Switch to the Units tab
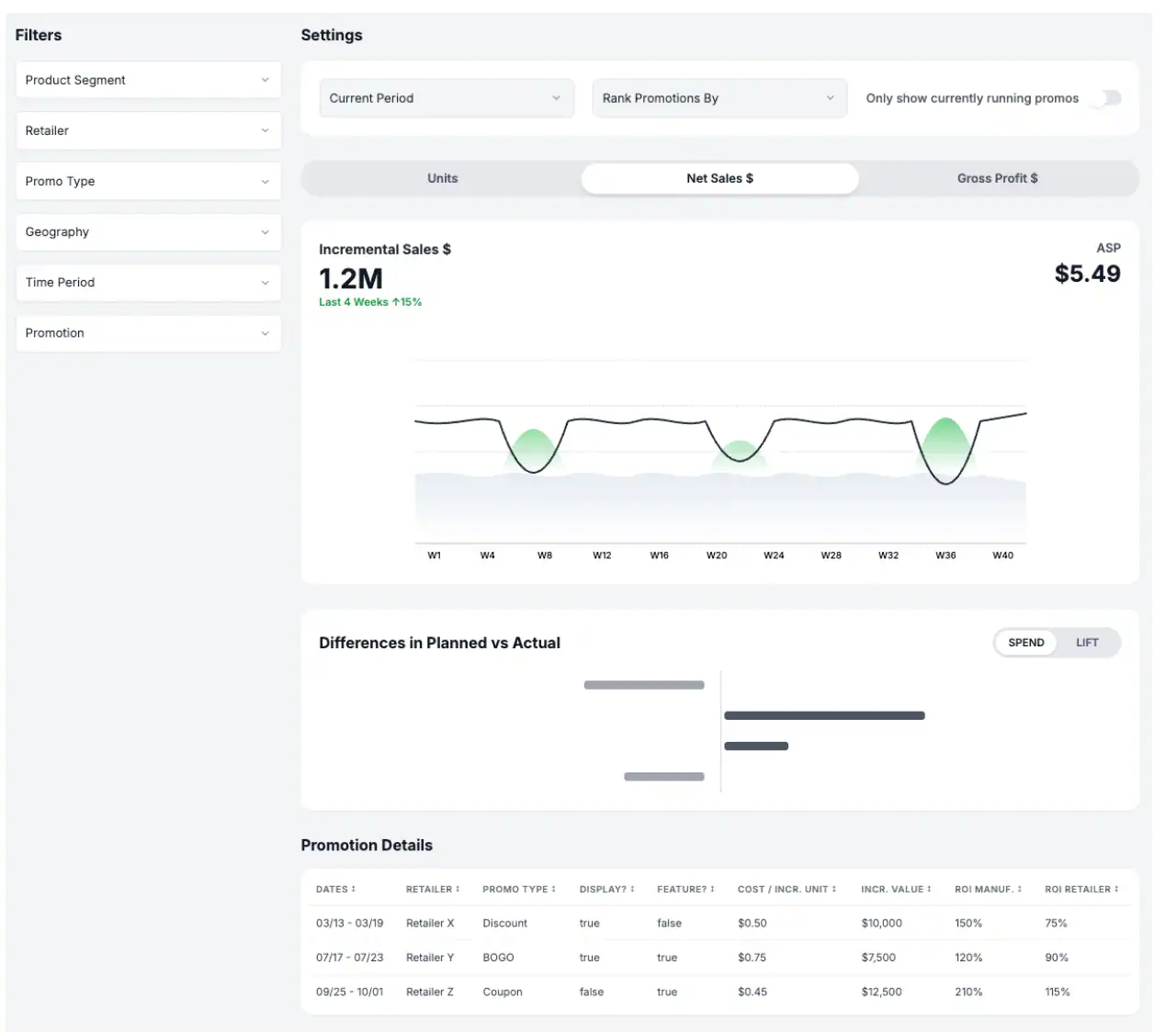Viewport: 1154px width, 1032px height. tap(442, 178)
